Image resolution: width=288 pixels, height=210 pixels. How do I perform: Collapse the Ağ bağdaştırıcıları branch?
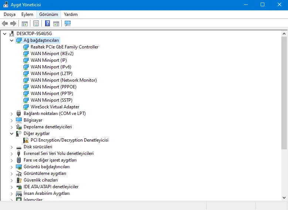(x=11, y=40)
